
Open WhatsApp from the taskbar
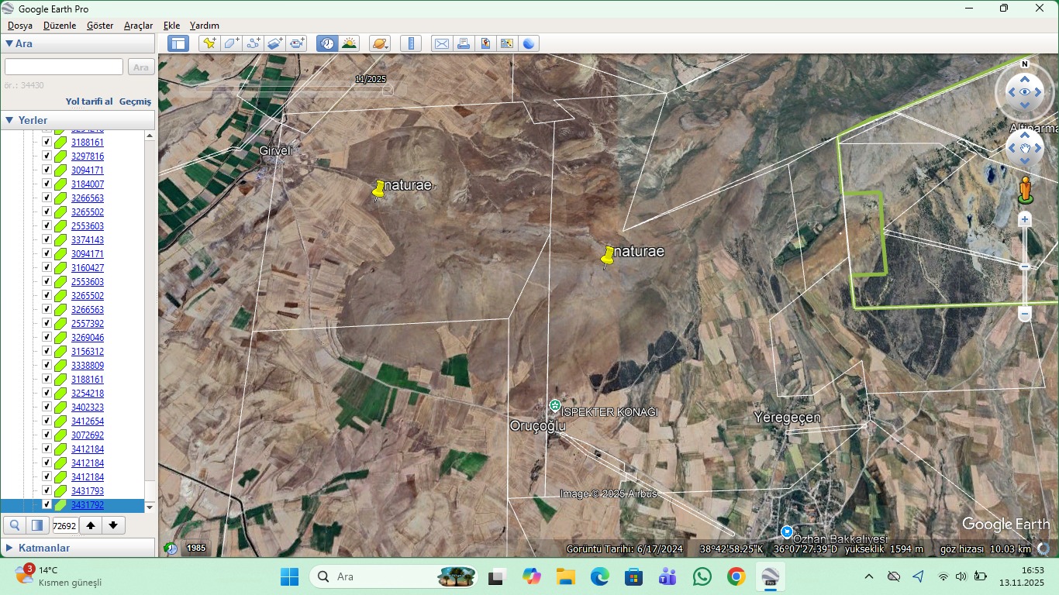click(x=702, y=576)
